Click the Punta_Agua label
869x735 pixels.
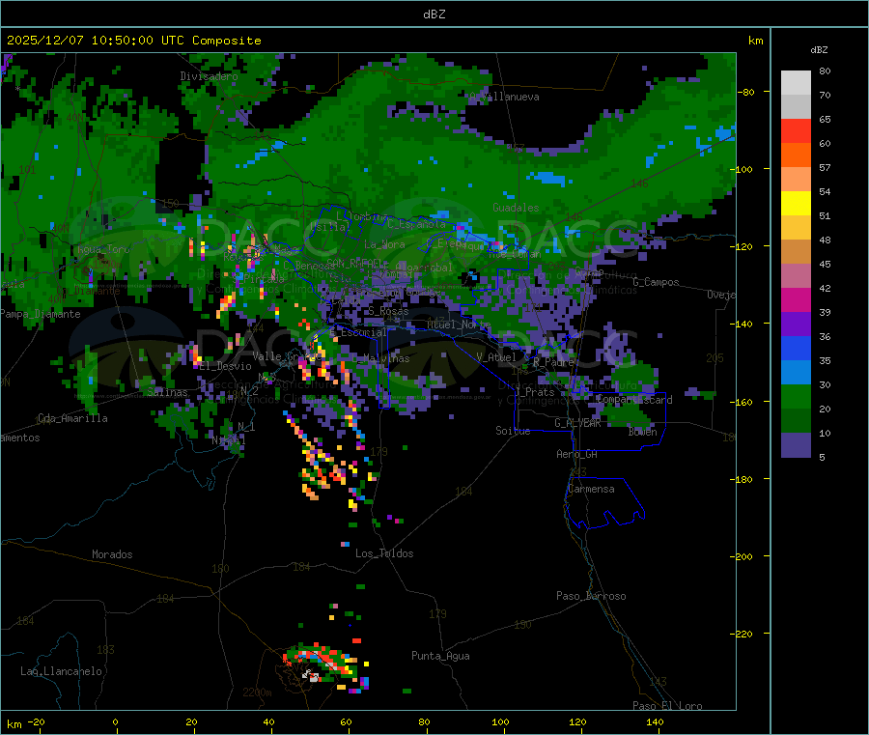(x=440, y=656)
